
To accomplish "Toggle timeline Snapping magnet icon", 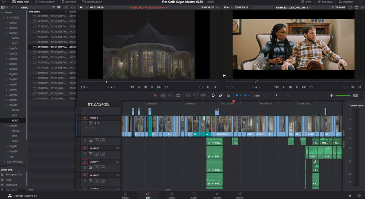I will [x=214, y=95].
